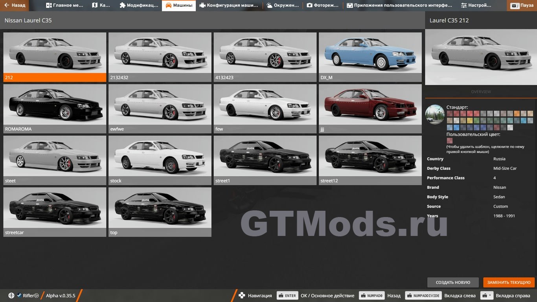Select the ROMAROMA black car configuration
Image resolution: width=537 pixels, height=302 pixels.
click(x=55, y=109)
